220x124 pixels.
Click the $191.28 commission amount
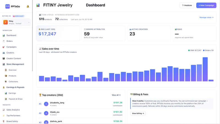(118, 103)
